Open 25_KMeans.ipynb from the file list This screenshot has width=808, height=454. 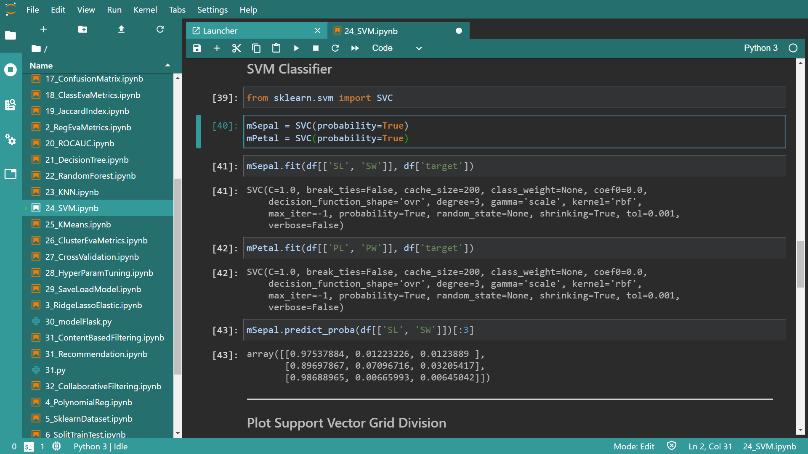78,224
